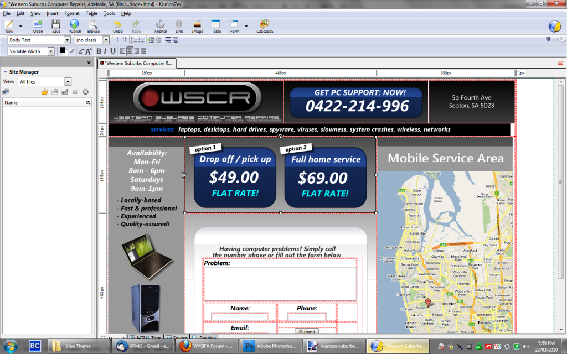Switch to Adobe Photoshop in the taskbar
The width and height of the screenshot is (567, 354).
click(270, 346)
